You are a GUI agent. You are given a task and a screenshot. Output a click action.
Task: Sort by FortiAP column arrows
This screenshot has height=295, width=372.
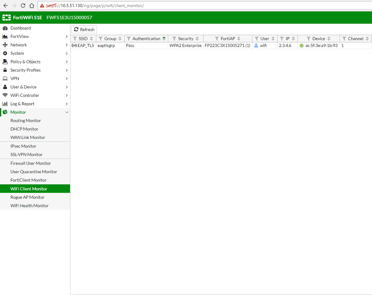click(x=239, y=39)
